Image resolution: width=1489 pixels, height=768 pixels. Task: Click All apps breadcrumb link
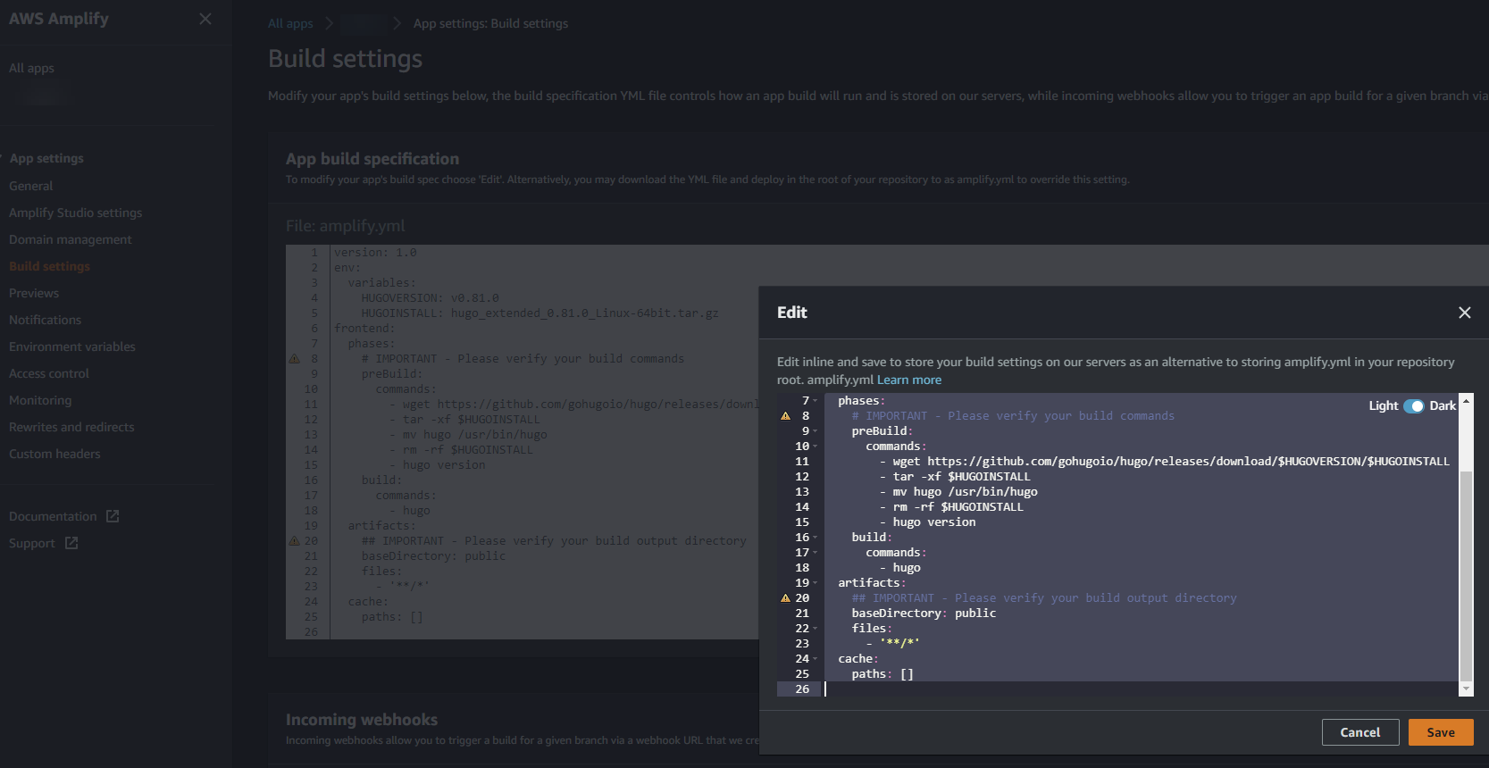point(290,23)
